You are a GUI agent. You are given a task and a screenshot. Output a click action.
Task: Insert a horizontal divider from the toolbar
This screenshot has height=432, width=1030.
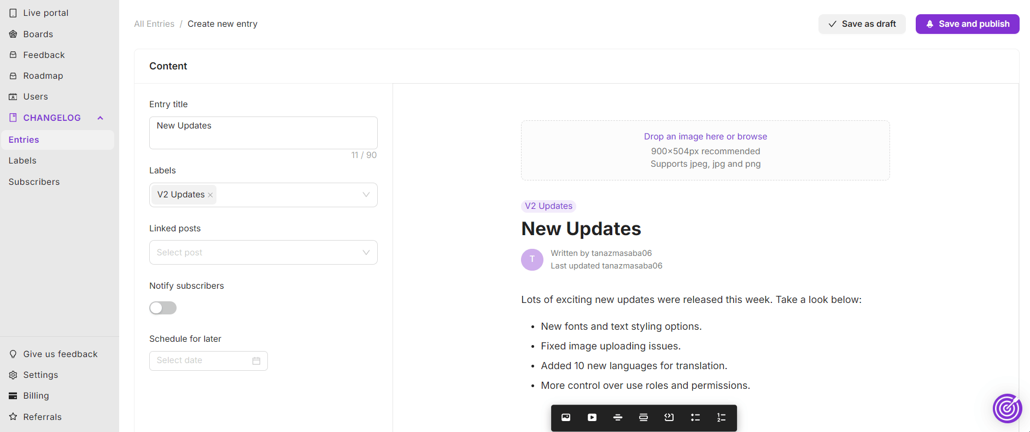point(618,417)
